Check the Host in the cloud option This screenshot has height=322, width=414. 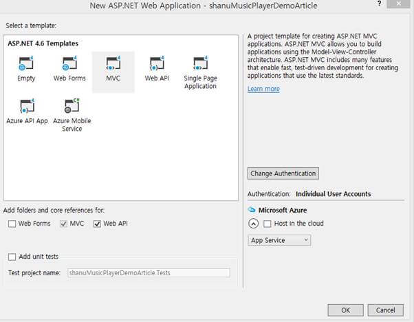(268, 224)
